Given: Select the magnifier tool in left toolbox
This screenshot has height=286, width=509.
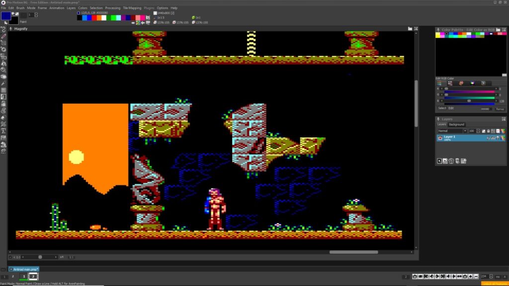Looking at the screenshot, I should click(x=3, y=70).
